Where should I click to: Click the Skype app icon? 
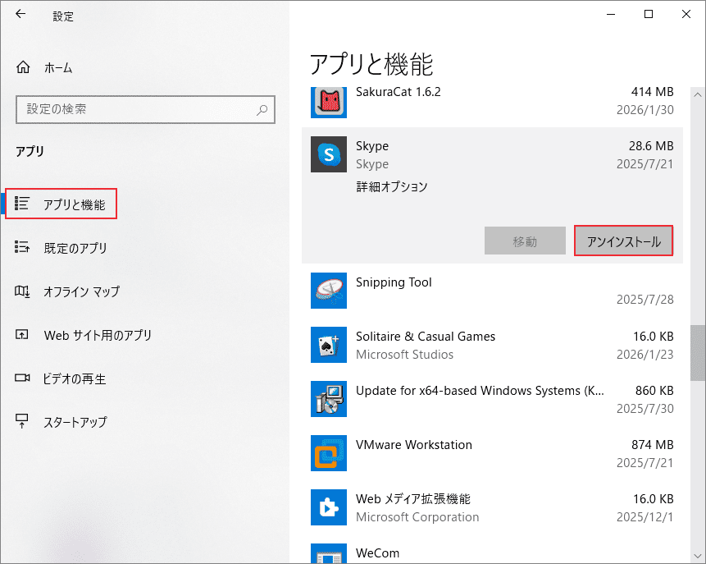(x=328, y=154)
